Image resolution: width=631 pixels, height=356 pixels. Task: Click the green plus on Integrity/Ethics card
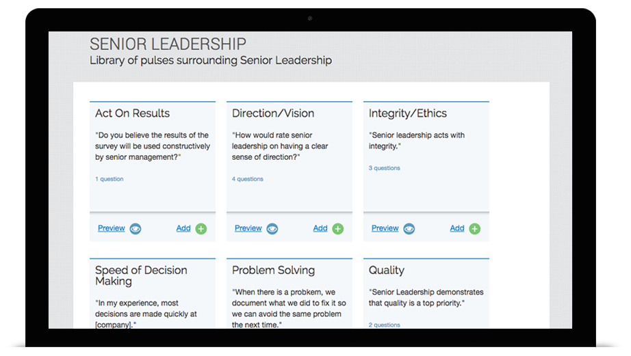[x=474, y=229]
